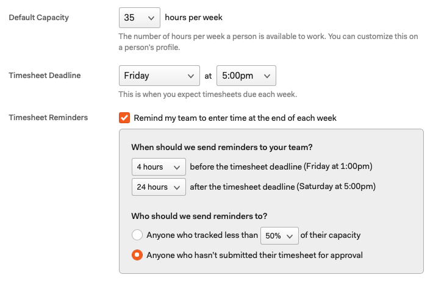Click the "Timesheet Reminders" setting label
The height and width of the screenshot is (283, 433).
point(48,117)
